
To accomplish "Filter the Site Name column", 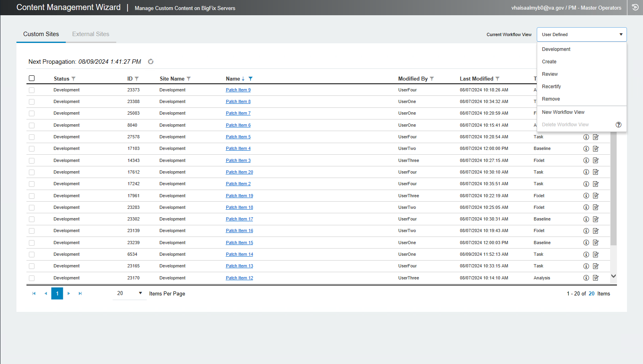I will click(189, 79).
